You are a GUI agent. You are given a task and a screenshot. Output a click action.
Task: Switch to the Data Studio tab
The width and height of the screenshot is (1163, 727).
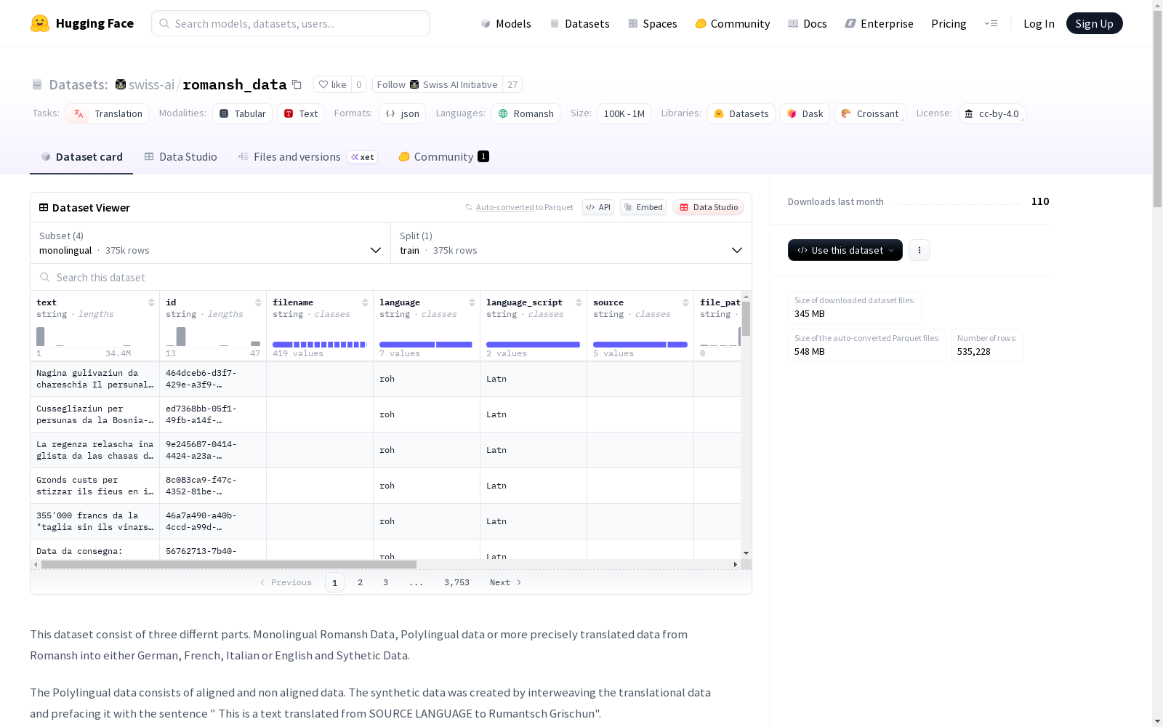pos(181,157)
